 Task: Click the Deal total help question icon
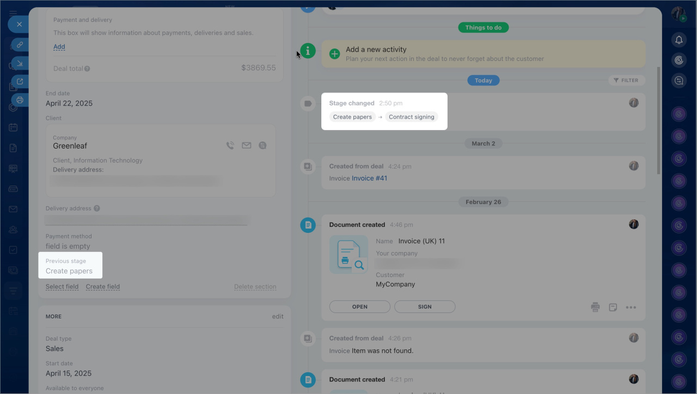[x=87, y=69]
